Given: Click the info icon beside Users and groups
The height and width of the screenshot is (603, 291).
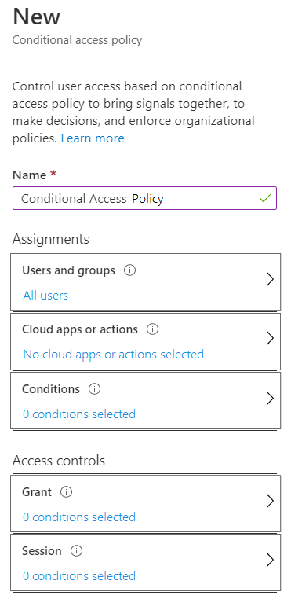Looking at the screenshot, I should [129, 270].
